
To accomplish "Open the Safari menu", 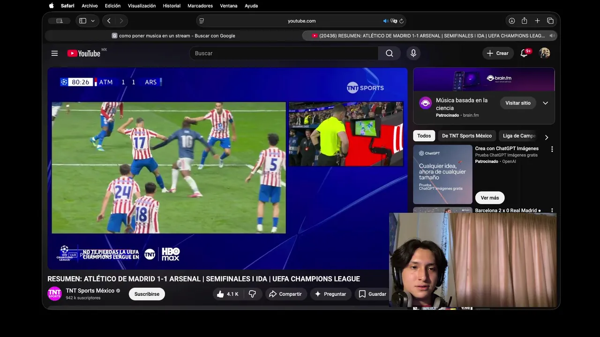I will (67, 6).
